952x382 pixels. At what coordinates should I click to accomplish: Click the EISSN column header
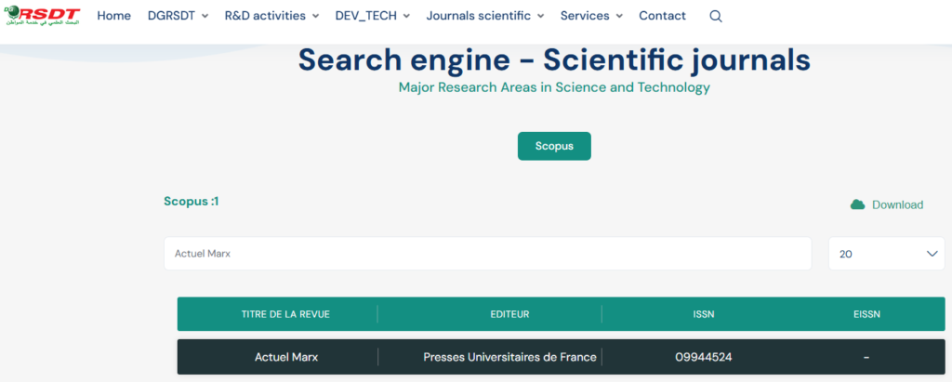pos(866,314)
